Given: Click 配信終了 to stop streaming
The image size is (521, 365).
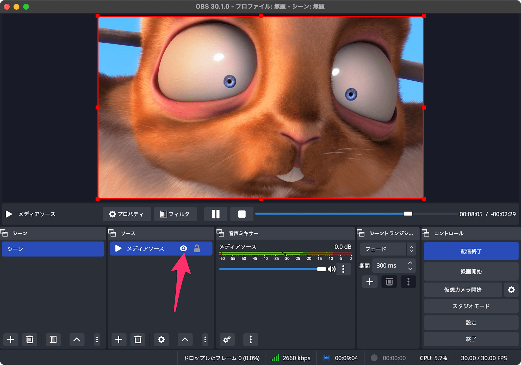Looking at the screenshot, I should tap(471, 251).
